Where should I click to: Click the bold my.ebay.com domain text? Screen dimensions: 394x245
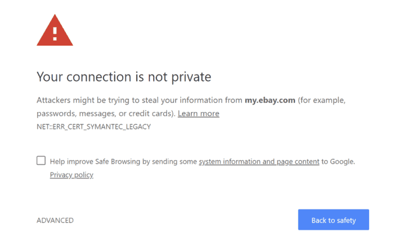click(270, 100)
